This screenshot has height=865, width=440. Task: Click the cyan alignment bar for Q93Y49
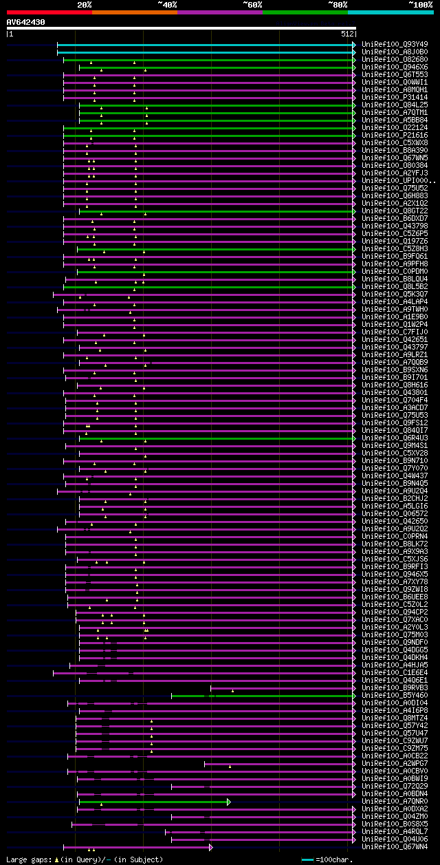coord(206,45)
